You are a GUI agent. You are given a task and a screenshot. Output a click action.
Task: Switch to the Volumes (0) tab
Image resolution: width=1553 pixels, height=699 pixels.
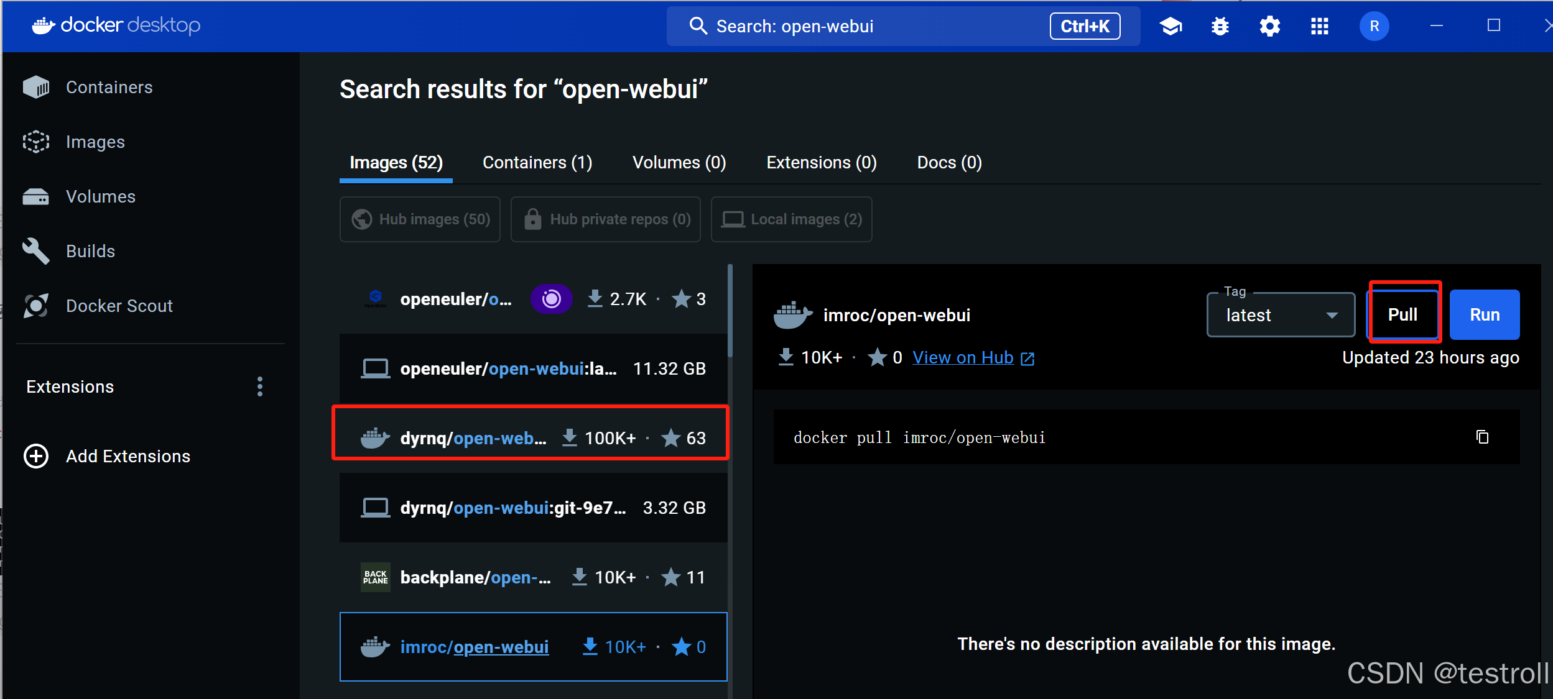[679, 162]
